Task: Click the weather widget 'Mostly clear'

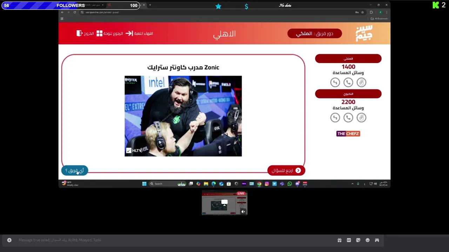Action: 70,184
